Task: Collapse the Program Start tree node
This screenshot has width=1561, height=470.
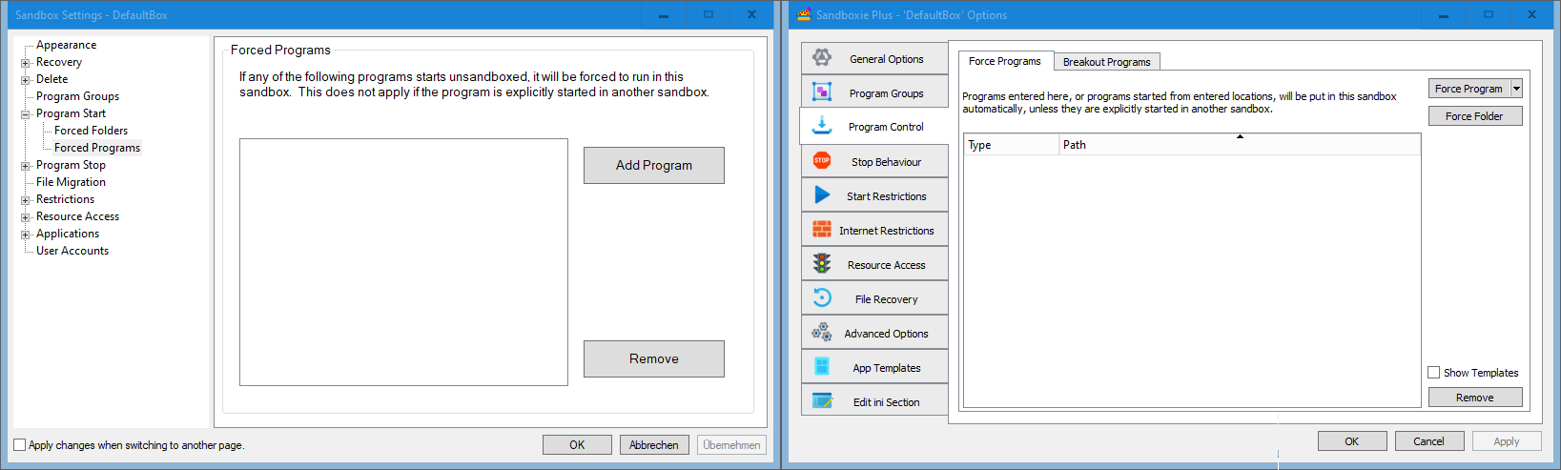Action: coord(26,114)
